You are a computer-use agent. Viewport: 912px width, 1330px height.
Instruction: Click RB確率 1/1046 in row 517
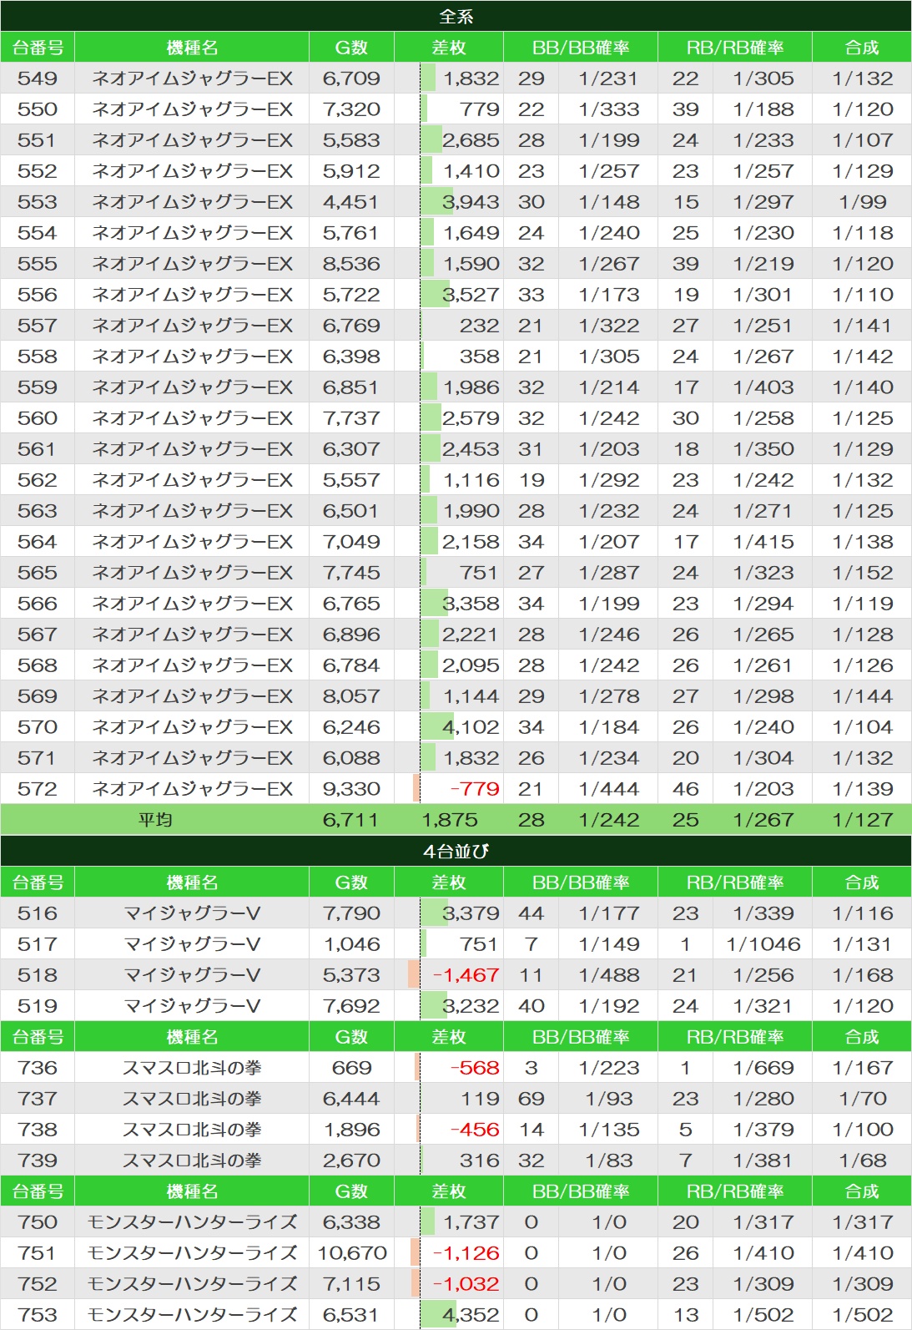coord(763,944)
